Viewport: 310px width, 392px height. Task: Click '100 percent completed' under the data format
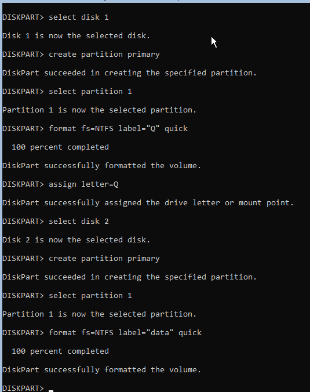(x=60, y=351)
